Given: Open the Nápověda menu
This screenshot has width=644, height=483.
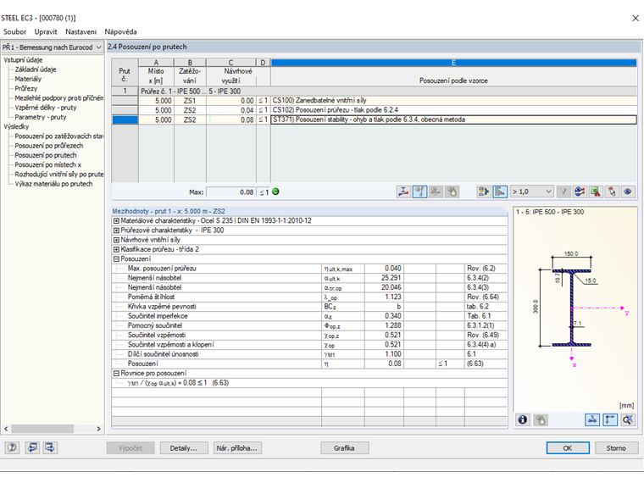Looking at the screenshot, I should coord(120,31).
